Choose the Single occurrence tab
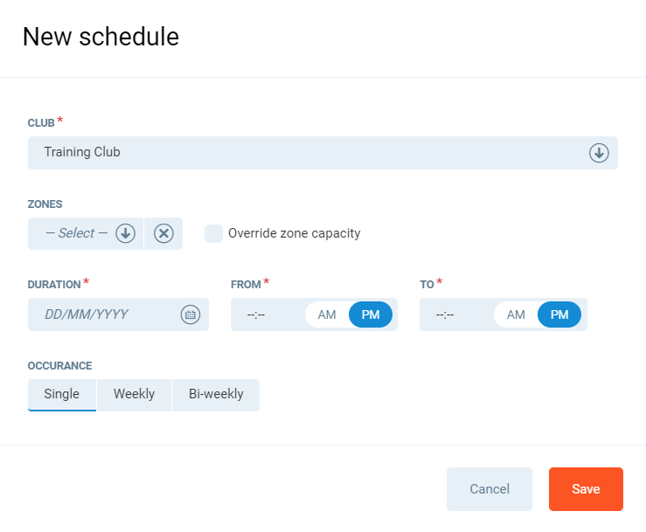Image resolution: width=646 pixels, height=532 pixels. (x=62, y=394)
